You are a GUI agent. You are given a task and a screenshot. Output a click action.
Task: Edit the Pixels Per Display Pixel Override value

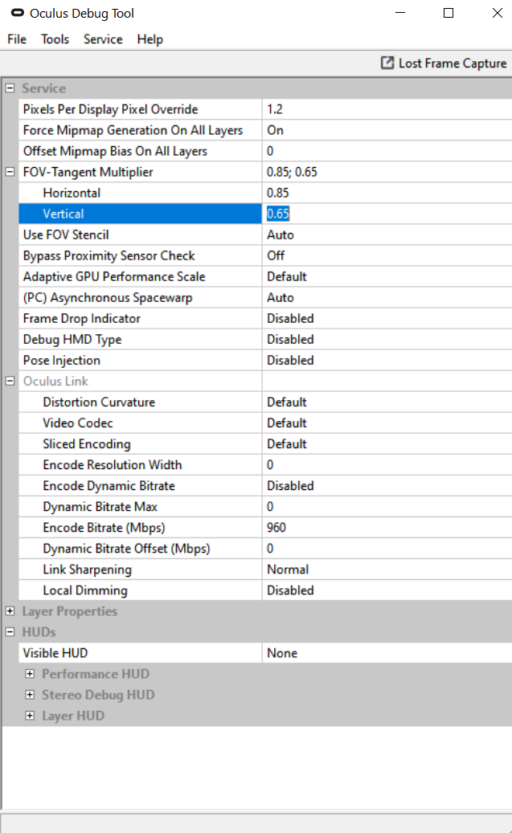point(386,109)
